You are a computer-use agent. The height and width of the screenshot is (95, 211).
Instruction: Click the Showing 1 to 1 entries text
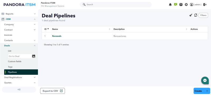(56, 44)
